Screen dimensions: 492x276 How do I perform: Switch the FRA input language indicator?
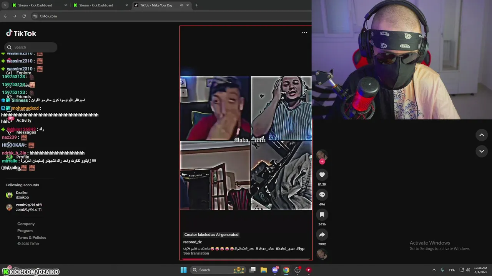452,270
